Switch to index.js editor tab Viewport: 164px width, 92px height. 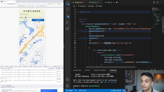(x=78, y=2)
